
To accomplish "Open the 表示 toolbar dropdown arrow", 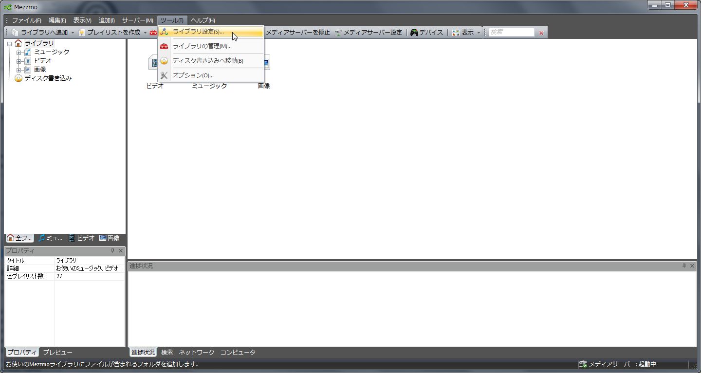I will tap(479, 33).
